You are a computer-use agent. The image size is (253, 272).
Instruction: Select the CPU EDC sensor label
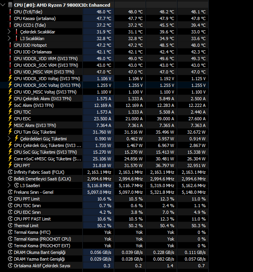pyautogui.click(x=22, y=119)
